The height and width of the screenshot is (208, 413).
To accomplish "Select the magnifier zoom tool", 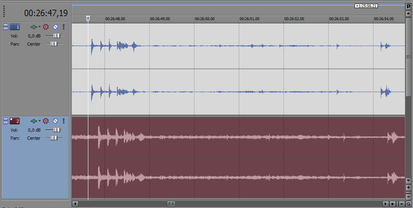I will pyautogui.click(x=409, y=204).
